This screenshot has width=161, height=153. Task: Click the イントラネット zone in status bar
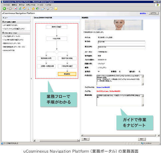146,143
